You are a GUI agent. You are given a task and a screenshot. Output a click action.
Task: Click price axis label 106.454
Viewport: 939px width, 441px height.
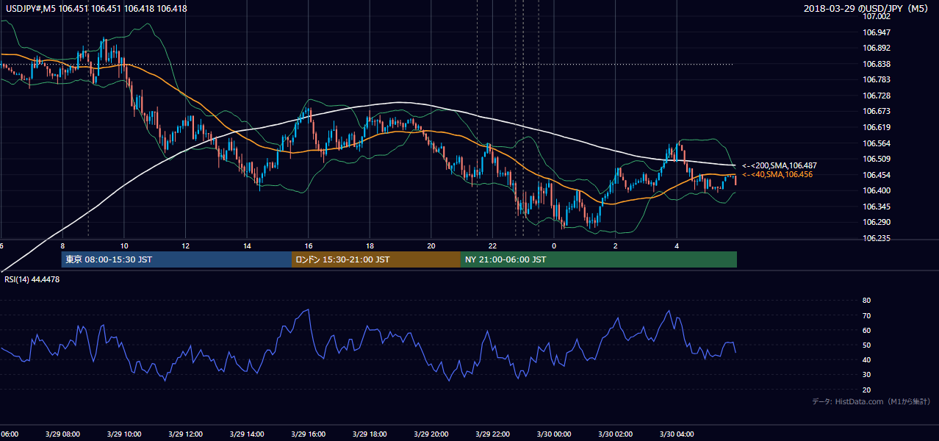(x=876, y=175)
